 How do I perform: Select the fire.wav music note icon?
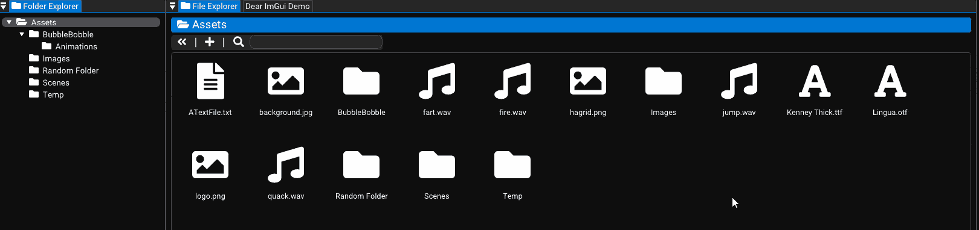pyautogui.click(x=512, y=81)
